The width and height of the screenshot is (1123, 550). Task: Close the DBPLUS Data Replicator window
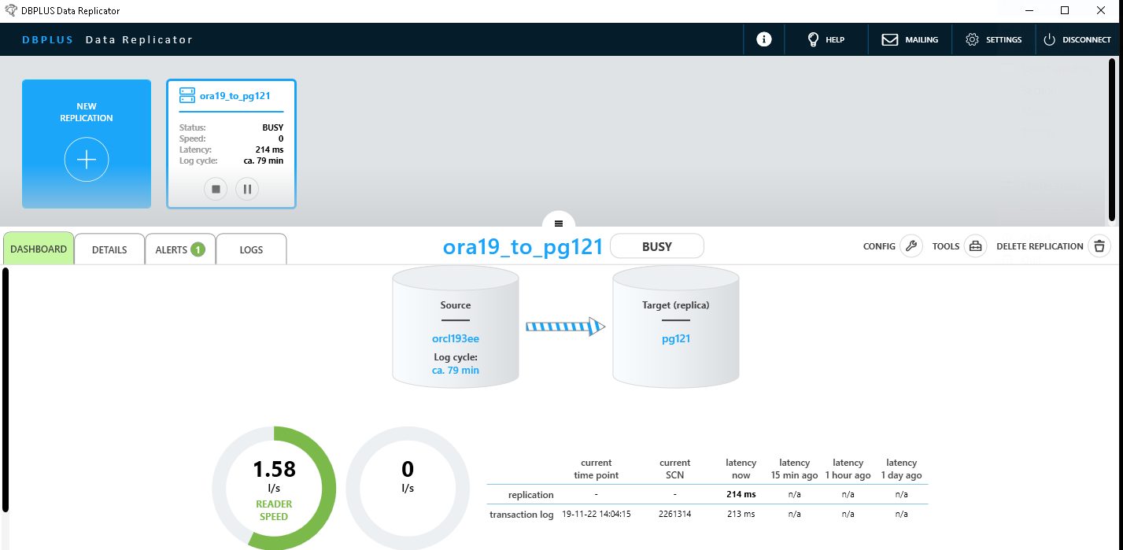pos(1102,10)
